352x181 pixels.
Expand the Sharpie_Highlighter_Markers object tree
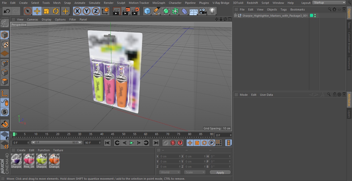(235, 16)
